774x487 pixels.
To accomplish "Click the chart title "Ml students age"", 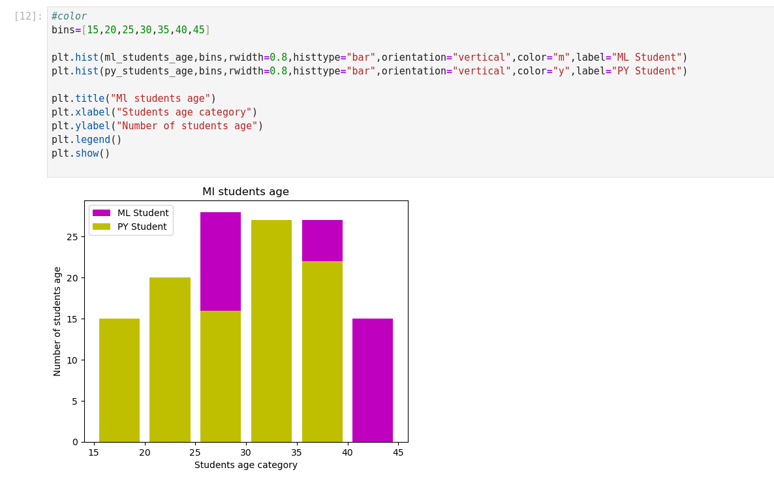I will 245,192.
